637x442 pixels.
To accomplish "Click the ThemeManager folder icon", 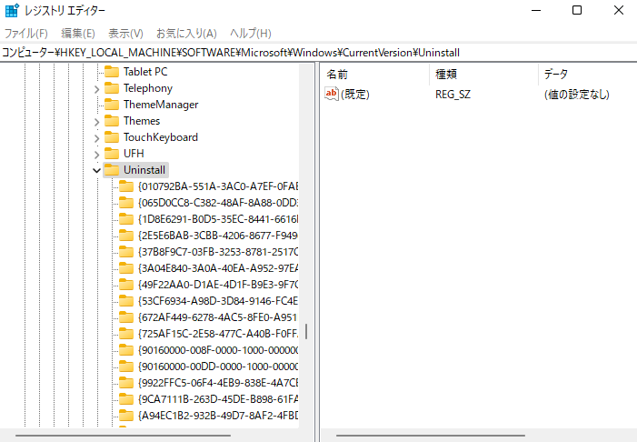I will 112,105.
